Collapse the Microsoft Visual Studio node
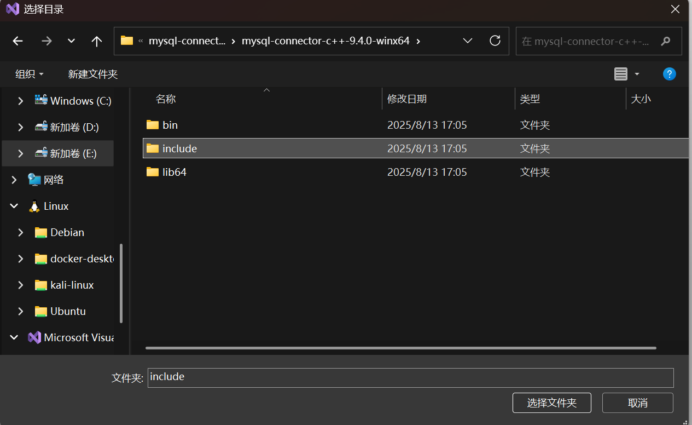This screenshot has width=692, height=425. click(x=14, y=337)
